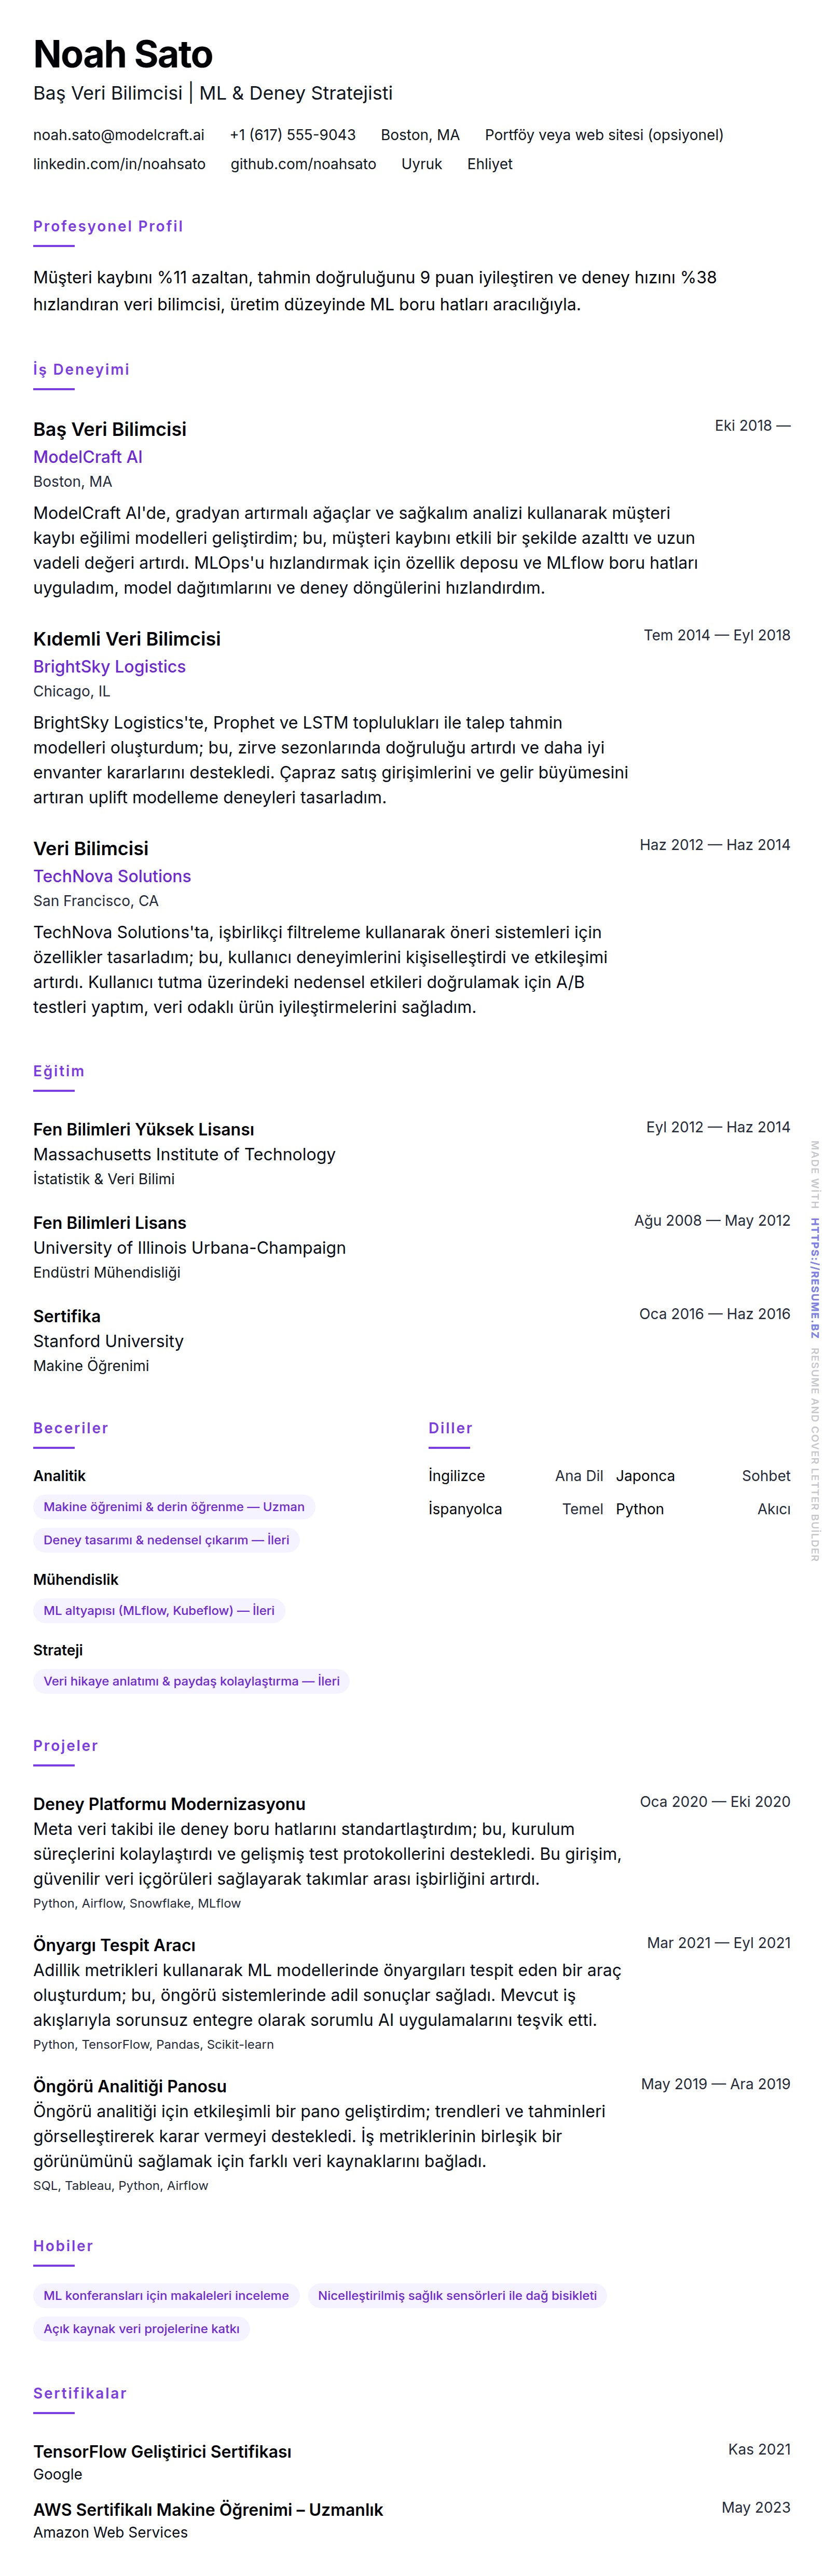
Task: Select the ML altyapısı (MLflow, Kubeflow) tag
Action: pyautogui.click(x=159, y=1611)
